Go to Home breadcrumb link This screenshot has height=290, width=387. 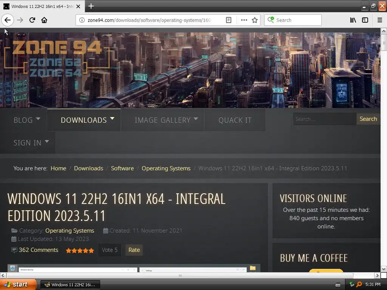58,168
